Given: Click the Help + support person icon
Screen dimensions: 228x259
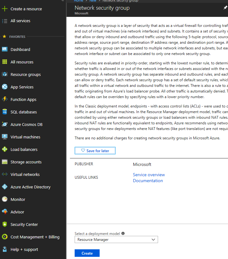Looking at the screenshot, I should click(x=5, y=249).
